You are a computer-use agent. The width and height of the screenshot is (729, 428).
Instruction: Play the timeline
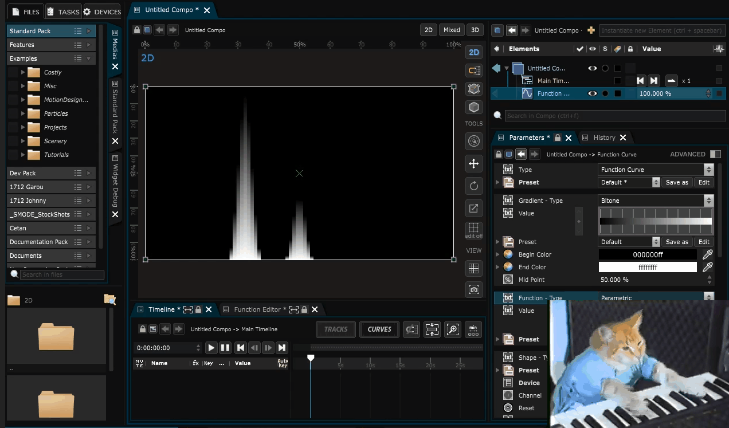pyautogui.click(x=211, y=347)
